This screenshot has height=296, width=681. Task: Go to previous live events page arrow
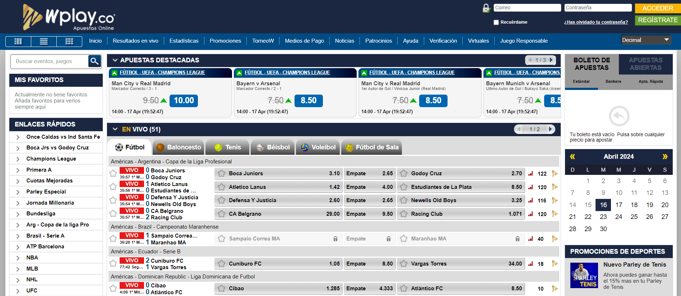click(519, 129)
